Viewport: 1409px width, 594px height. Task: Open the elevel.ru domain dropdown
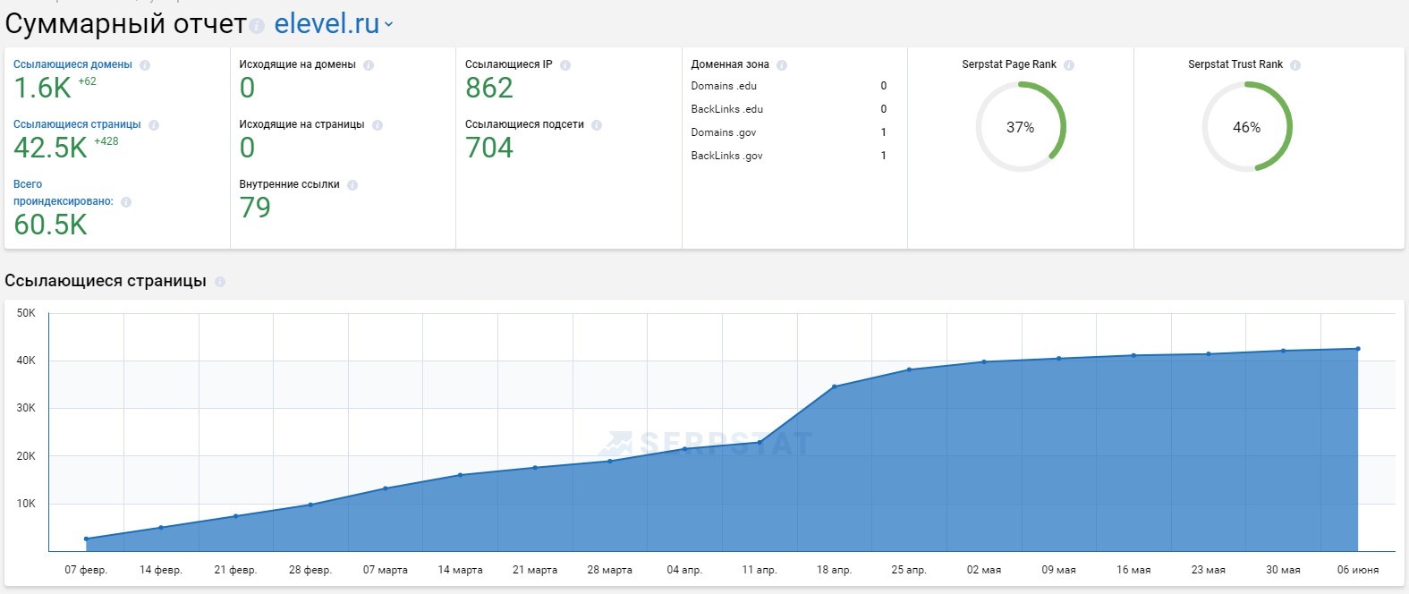tap(333, 24)
